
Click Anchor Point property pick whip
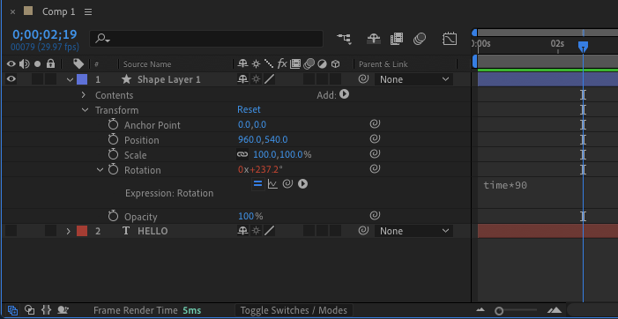(x=375, y=124)
